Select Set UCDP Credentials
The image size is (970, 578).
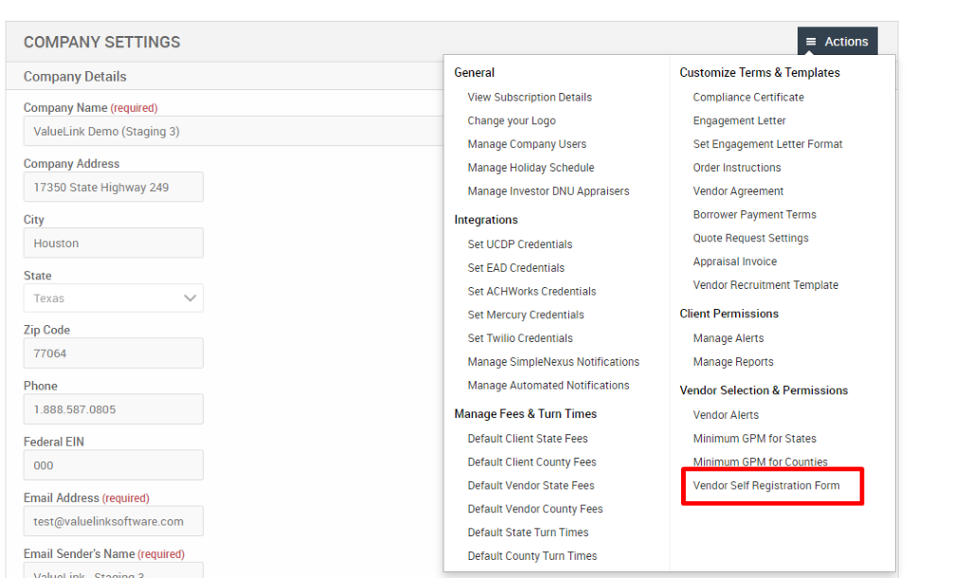tap(519, 244)
